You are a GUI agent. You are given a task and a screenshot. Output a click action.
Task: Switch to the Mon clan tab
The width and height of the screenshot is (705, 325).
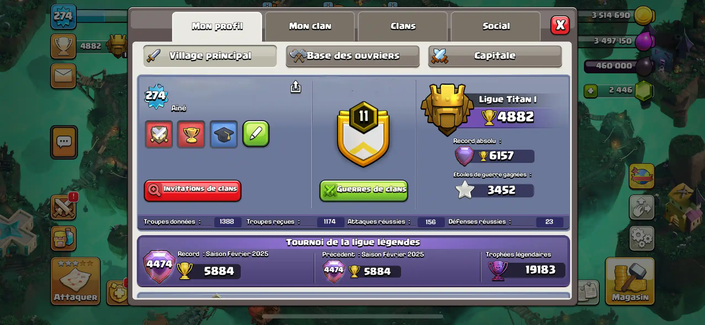[310, 26]
